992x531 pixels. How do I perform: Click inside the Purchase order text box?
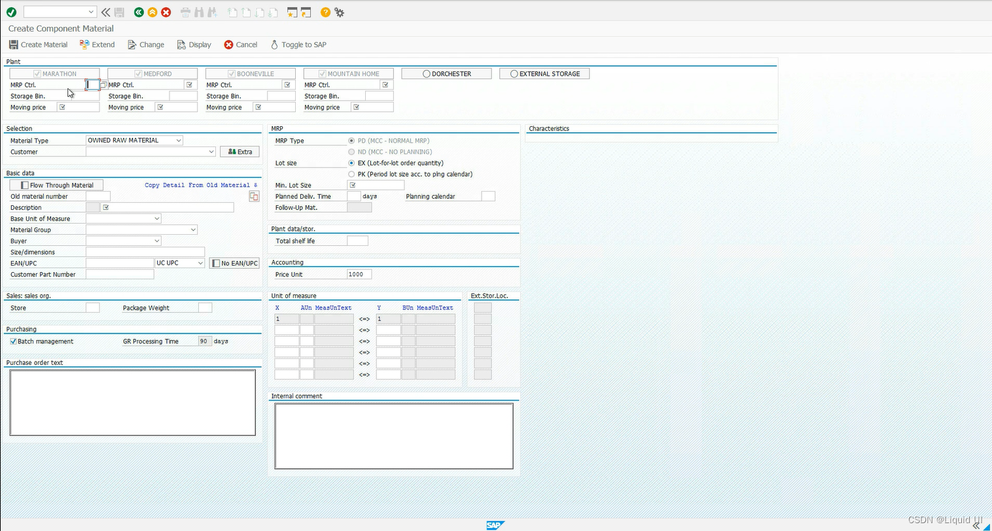[133, 403]
